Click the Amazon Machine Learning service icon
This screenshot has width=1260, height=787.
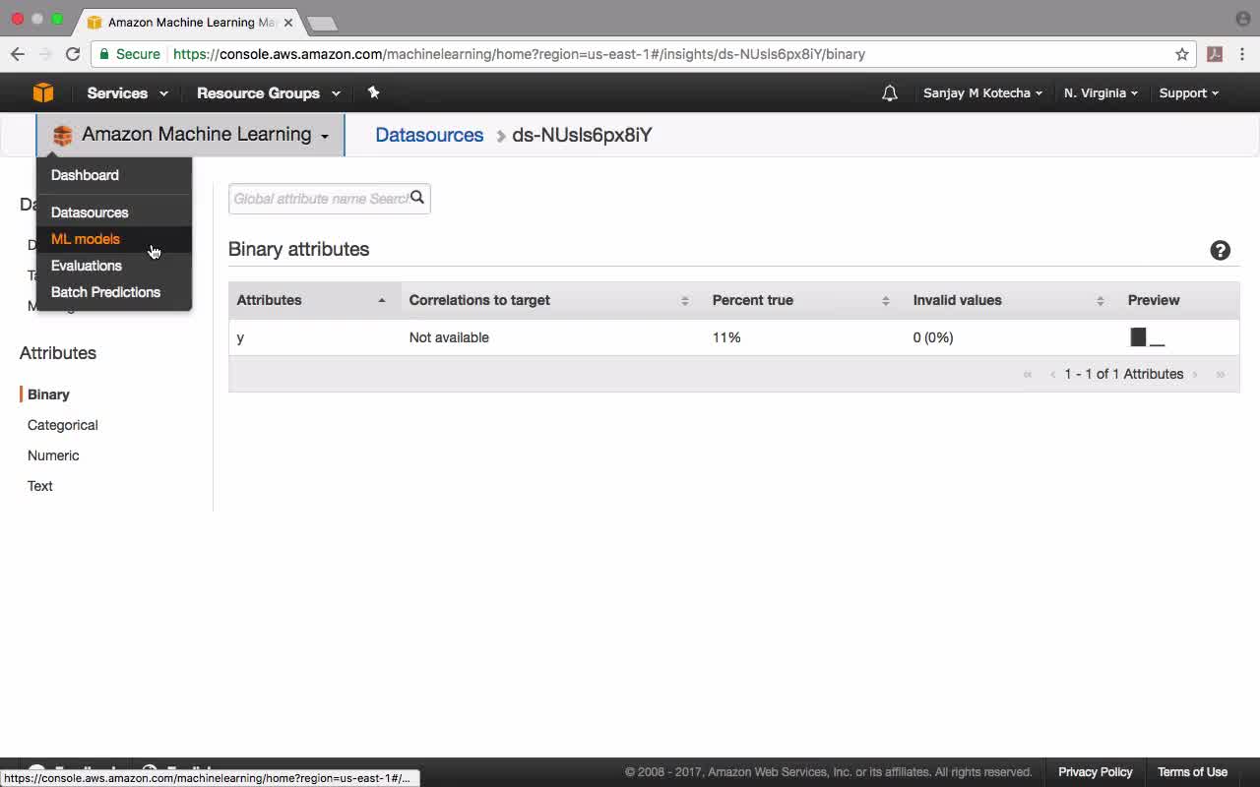point(63,135)
